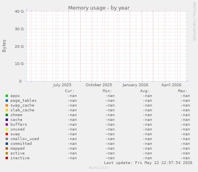Click the gray vmalloc_used legend swatch
Image resolution: width=198 pixels, height=172 pixels.
[7, 139]
